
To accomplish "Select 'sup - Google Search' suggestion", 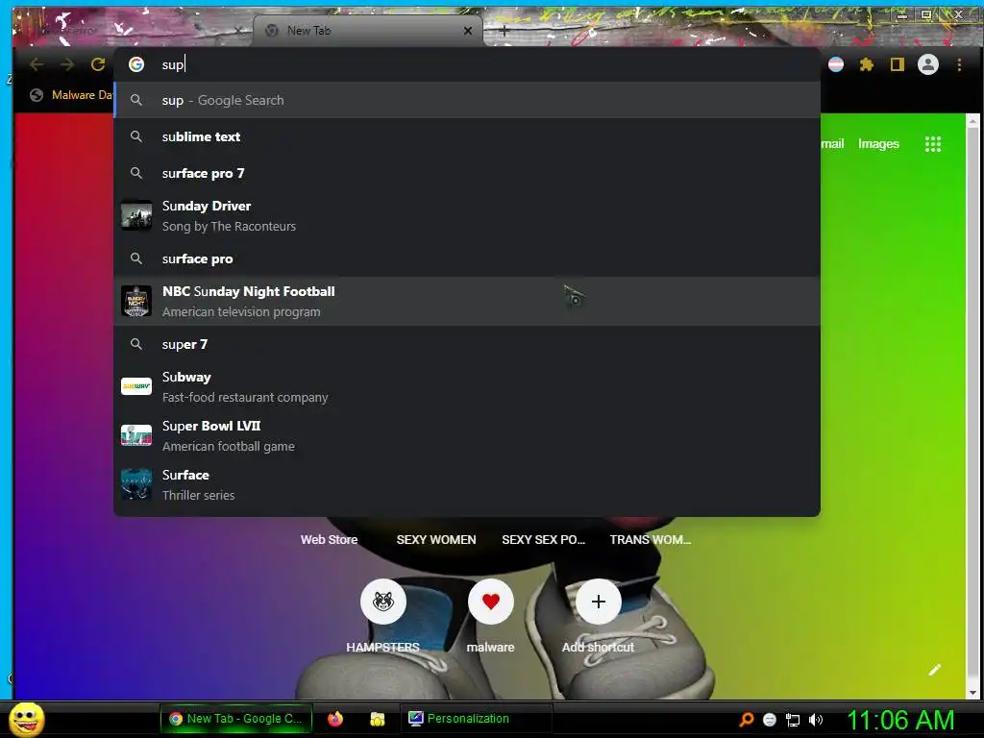I will 467,100.
